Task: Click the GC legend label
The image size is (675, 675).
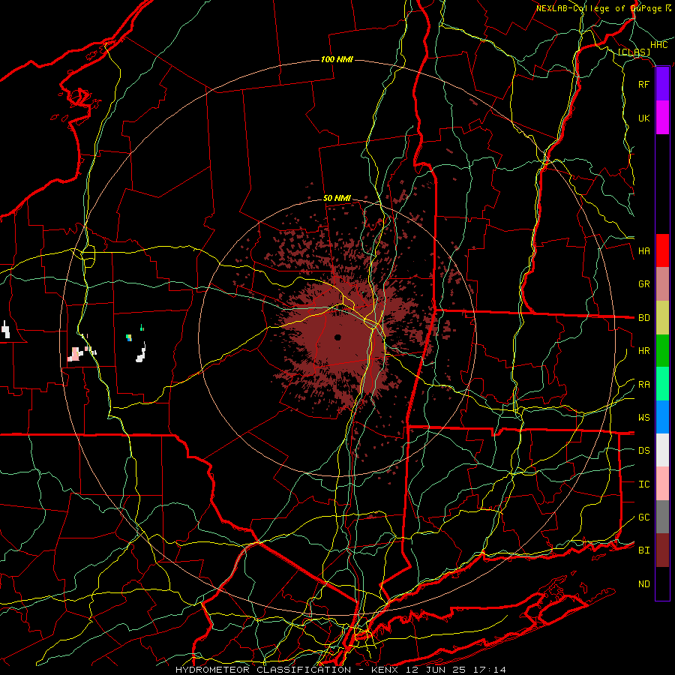Action: (643, 517)
